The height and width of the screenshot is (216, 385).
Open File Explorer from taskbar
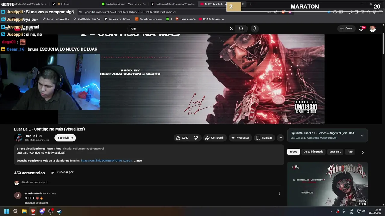point(24,211)
